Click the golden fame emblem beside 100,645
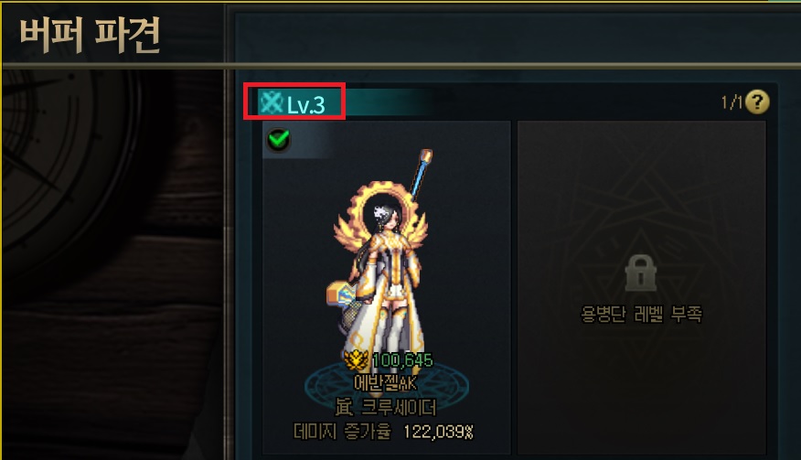Image resolution: width=801 pixels, height=460 pixels. 357,361
